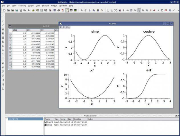This screenshot has width=180, height=136.
Task: Select the Draw Arrow tool icon
Action: pos(174,10)
